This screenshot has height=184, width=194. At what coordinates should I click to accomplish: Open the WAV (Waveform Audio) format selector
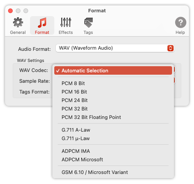[115, 48]
